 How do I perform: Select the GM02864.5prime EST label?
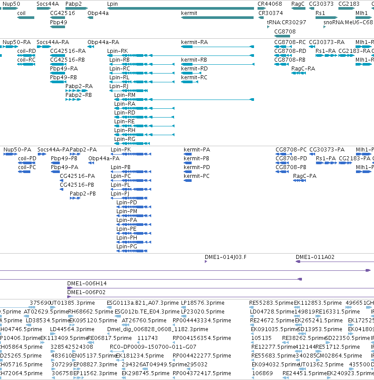coord(339,356)
